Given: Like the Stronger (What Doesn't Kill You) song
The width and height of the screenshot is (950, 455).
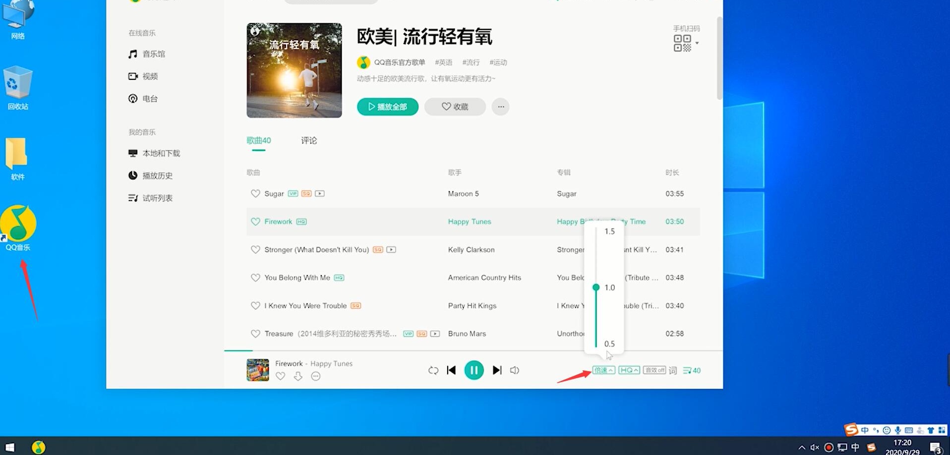Looking at the screenshot, I should pyautogui.click(x=255, y=250).
